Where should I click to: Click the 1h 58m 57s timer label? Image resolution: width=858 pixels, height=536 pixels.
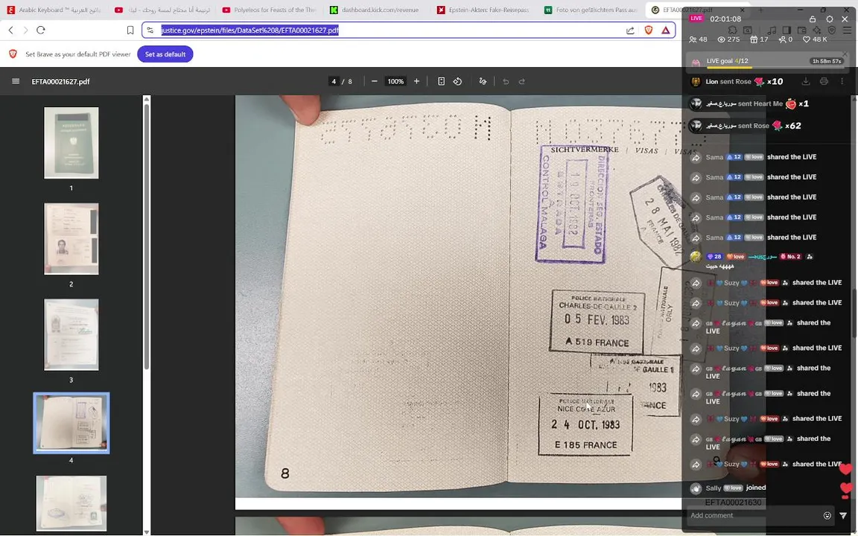click(827, 61)
